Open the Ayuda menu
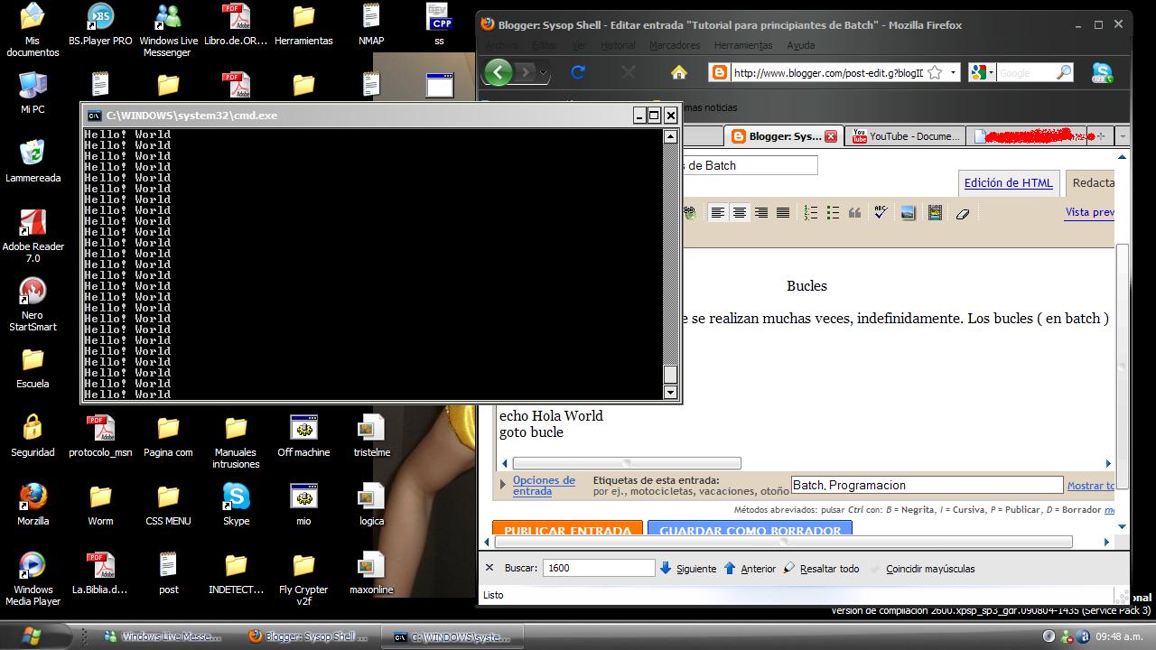The width and height of the screenshot is (1156, 650). coord(800,45)
